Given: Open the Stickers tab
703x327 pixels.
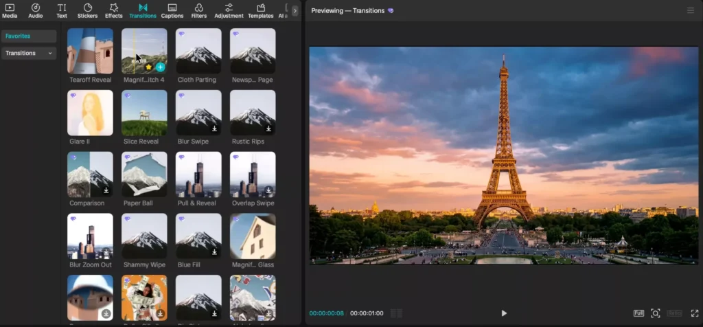Looking at the screenshot, I should click(x=87, y=11).
